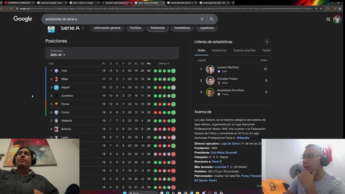Open a new browser tab
The image size is (345, 194).
click(233, 3)
